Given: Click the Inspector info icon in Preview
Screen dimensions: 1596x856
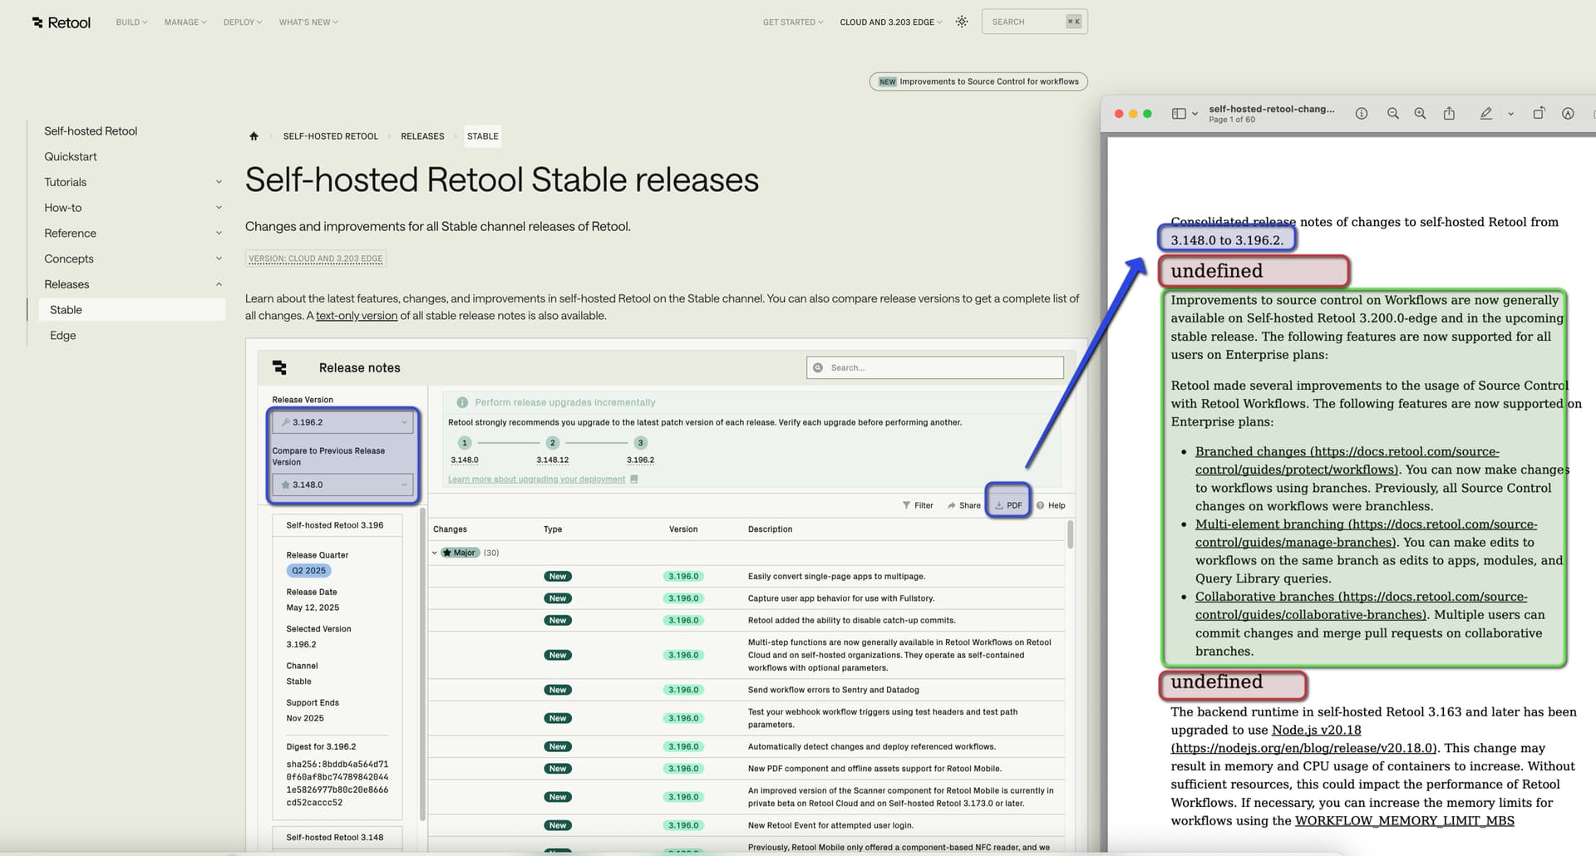Looking at the screenshot, I should pyautogui.click(x=1362, y=114).
